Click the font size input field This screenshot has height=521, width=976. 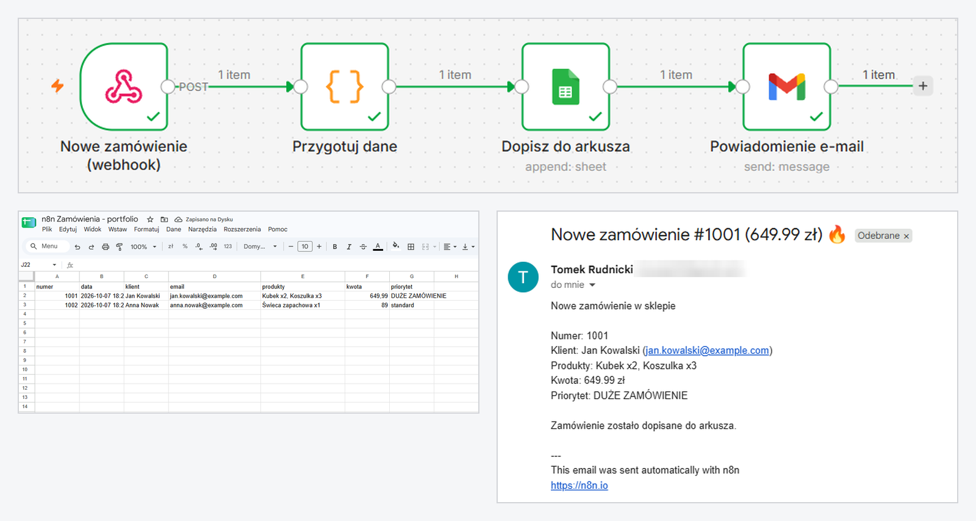click(x=305, y=246)
